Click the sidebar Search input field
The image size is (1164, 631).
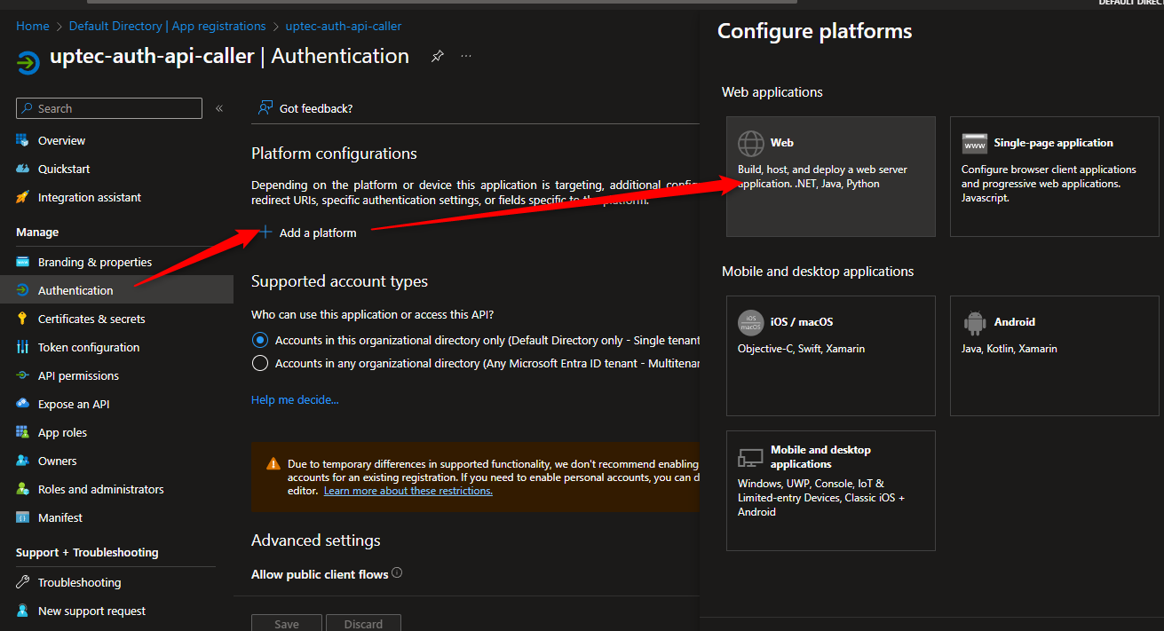click(x=109, y=108)
